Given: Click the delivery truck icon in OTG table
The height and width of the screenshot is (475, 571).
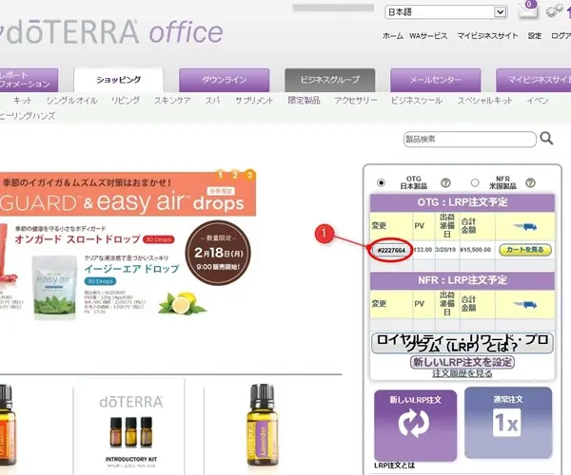Looking at the screenshot, I should [524, 227].
